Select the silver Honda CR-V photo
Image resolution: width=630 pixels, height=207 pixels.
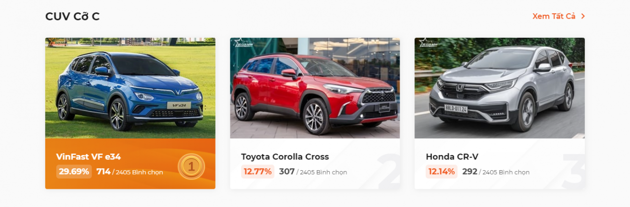click(x=500, y=88)
